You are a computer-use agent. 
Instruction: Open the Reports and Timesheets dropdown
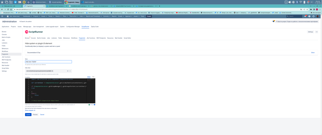[93, 16]
